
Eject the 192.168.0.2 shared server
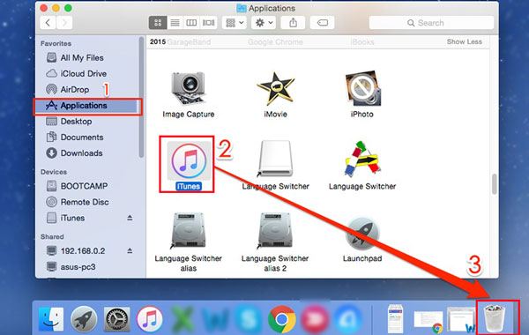click(130, 250)
